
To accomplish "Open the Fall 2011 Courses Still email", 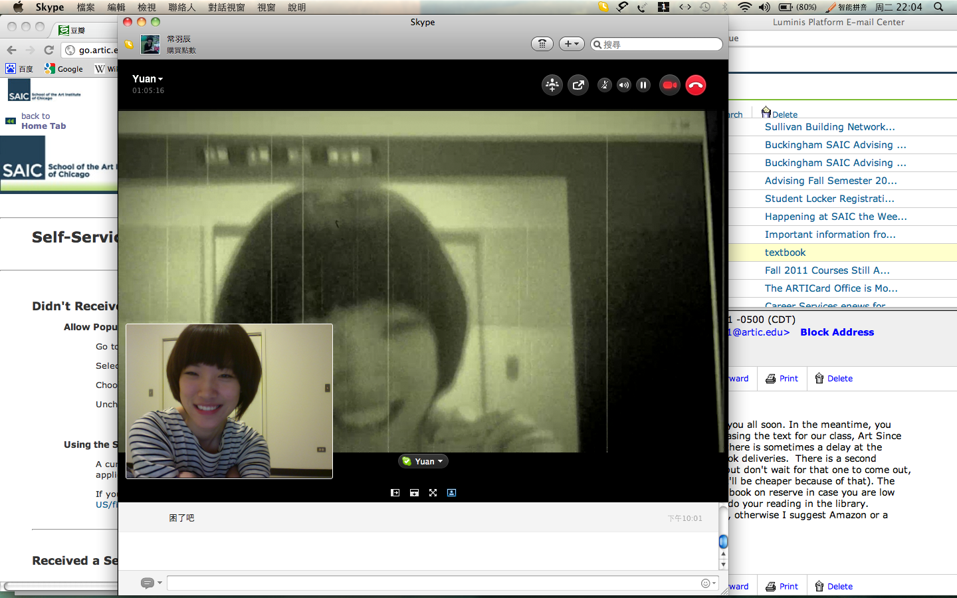I will coord(827,270).
